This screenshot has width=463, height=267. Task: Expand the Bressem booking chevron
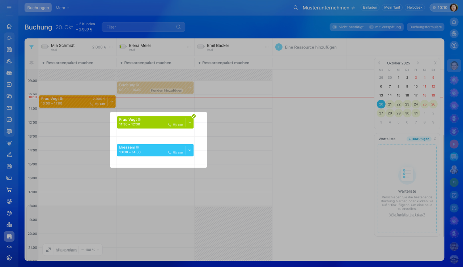[190, 150]
